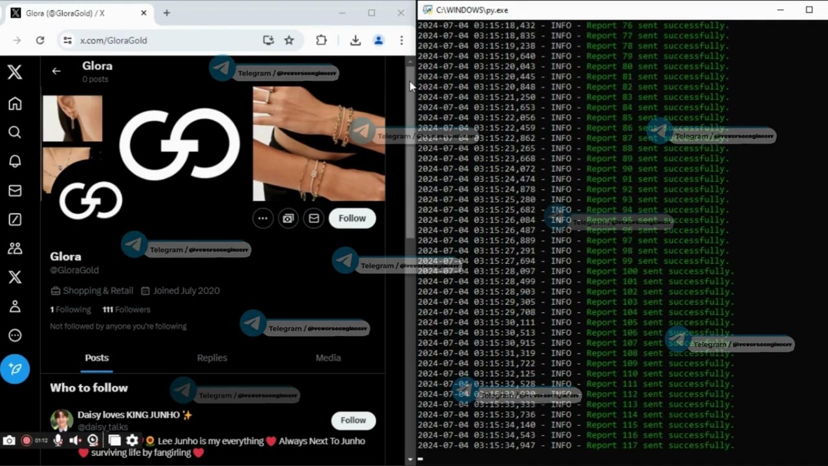This screenshot has height=466, width=828.
Task: Switch to the Replies tab
Action: [x=212, y=358]
